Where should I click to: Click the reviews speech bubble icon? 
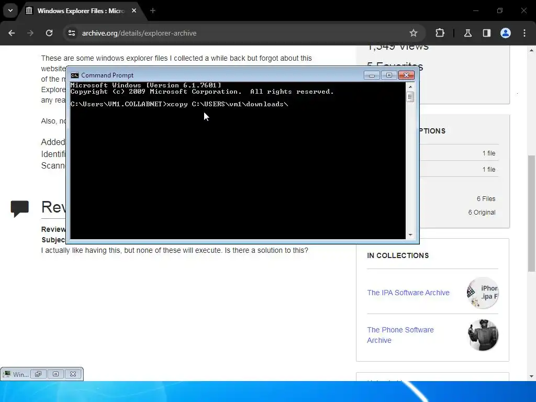pos(20,208)
